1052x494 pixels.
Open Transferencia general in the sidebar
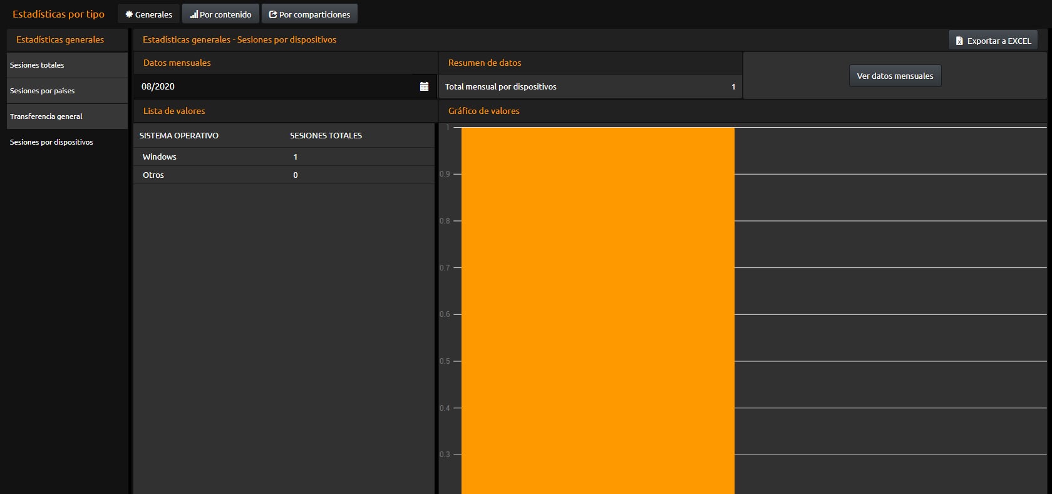tap(67, 116)
